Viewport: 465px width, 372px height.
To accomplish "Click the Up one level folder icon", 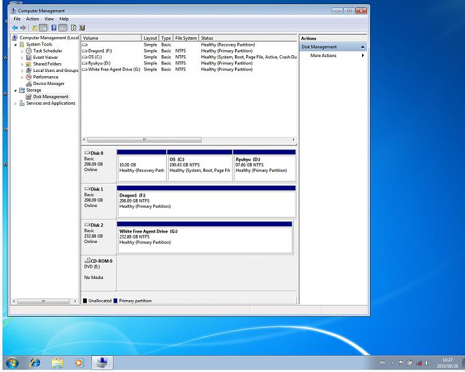I will pos(34,28).
